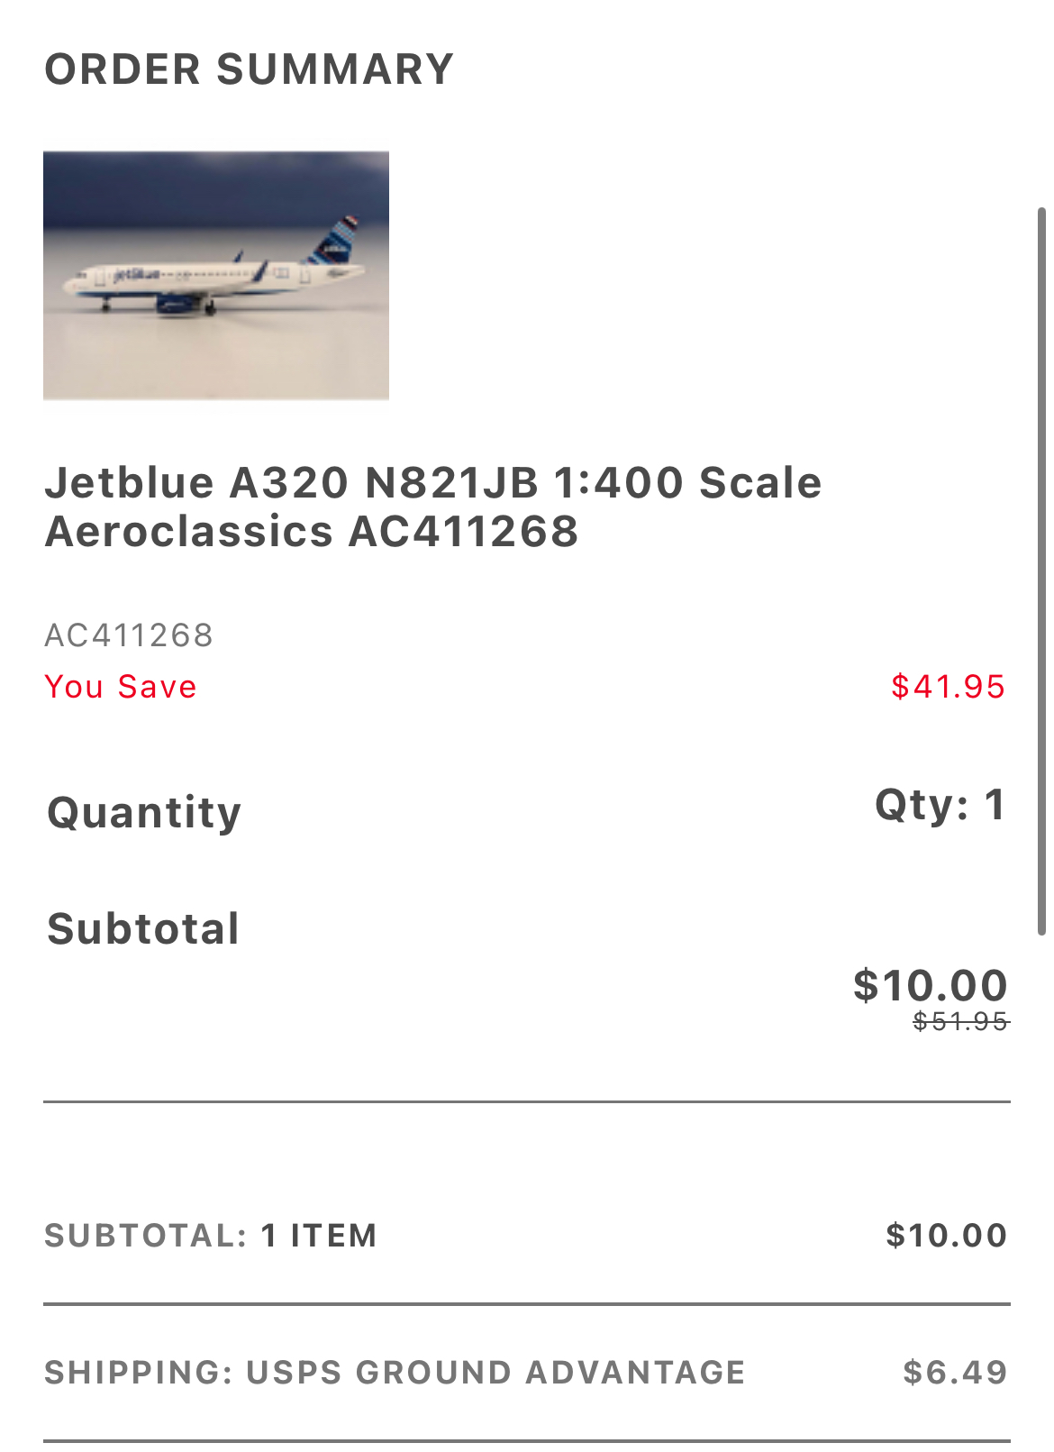The width and height of the screenshot is (1054, 1452).
Task: Click the red You Save label
Action: click(x=121, y=687)
